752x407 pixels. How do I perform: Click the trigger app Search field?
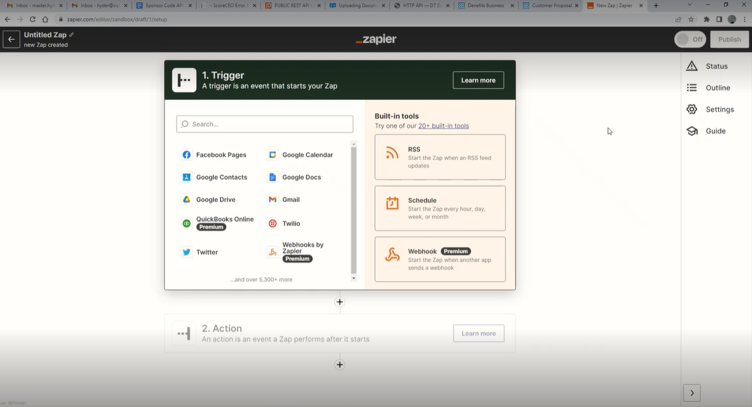(264, 124)
